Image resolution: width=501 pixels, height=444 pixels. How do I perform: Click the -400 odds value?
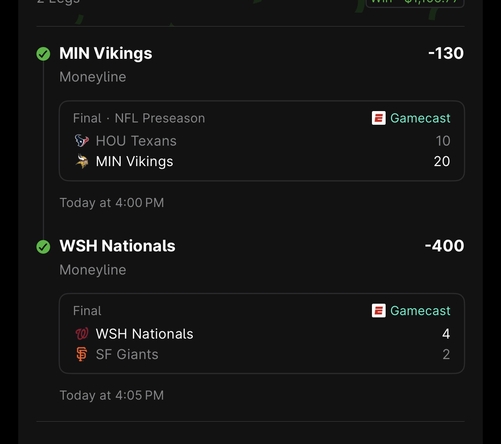click(444, 246)
